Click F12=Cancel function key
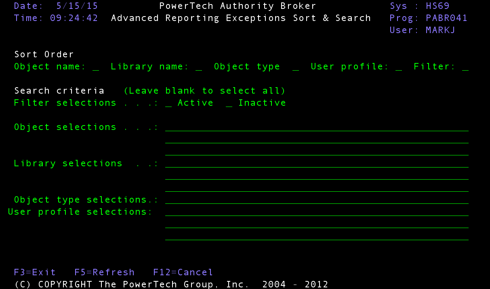Image resolution: width=490 pixels, height=289 pixels. (x=183, y=272)
